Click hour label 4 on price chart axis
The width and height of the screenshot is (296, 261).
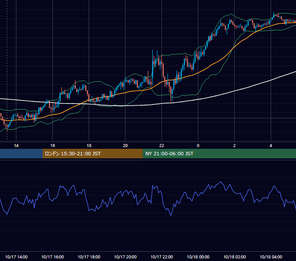[271, 146]
